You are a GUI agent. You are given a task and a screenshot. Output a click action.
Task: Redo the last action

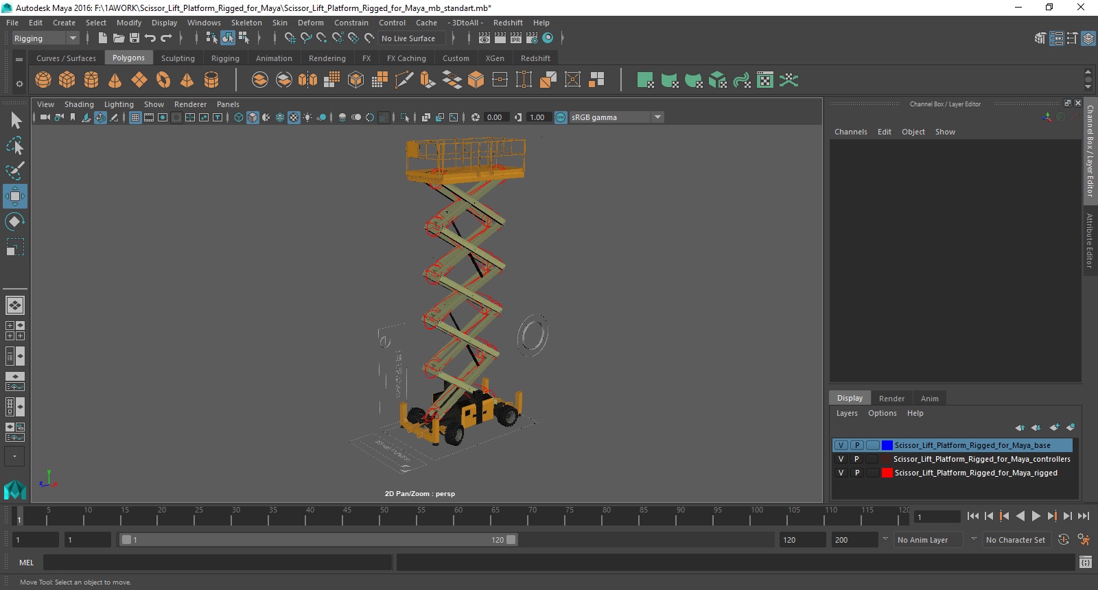click(x=166, y=38)
